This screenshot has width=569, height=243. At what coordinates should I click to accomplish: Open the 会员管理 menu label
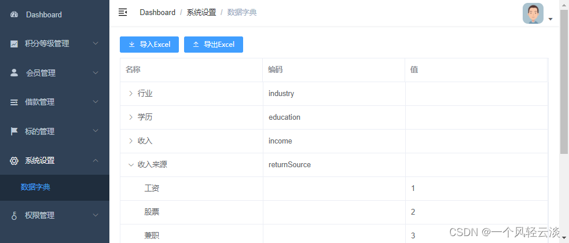point(41,73)
